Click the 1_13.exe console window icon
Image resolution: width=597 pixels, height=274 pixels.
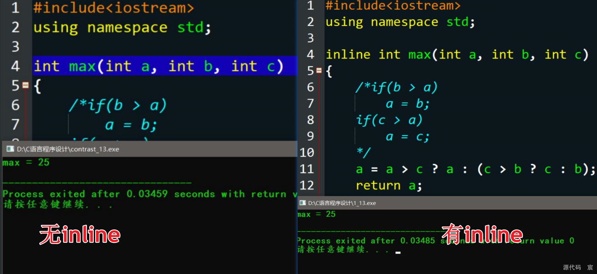tap(302, 203)
